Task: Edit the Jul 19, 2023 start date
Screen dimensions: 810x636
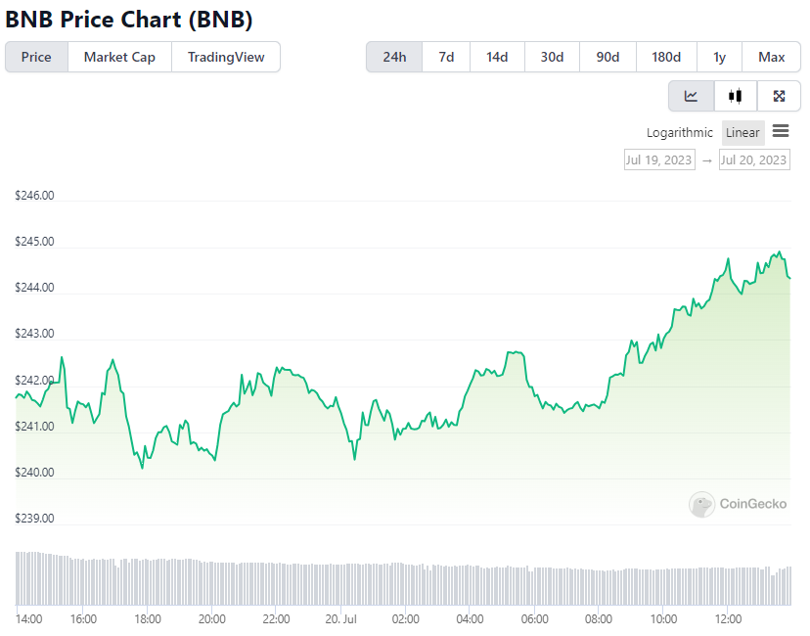Action: pos(659,160)
